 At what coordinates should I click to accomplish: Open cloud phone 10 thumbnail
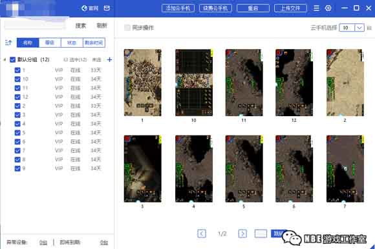click(194, 83)
